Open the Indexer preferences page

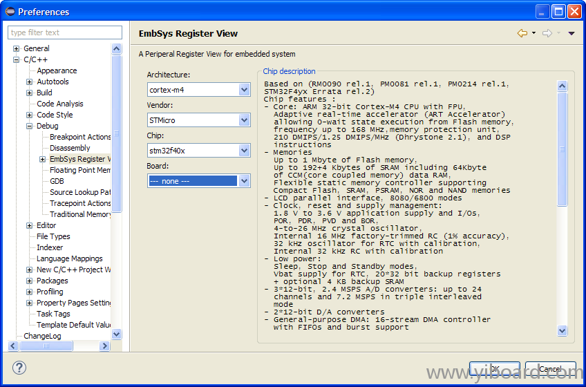pyautogui.click(x=50, y=247)
